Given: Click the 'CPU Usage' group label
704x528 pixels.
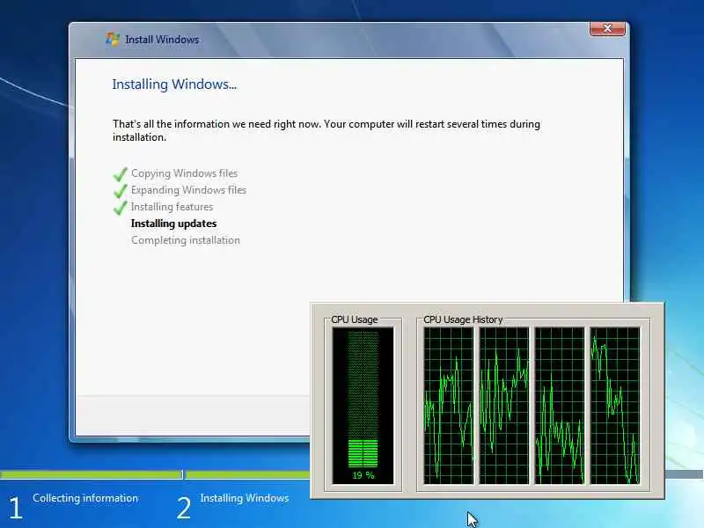Looking at the screenshot, I should click(x=355, y=319).
